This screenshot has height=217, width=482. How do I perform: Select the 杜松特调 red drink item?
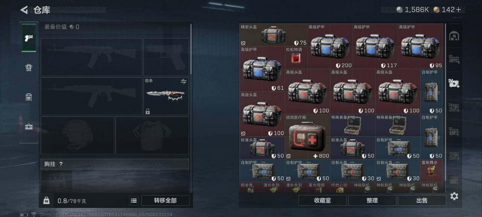pos(296,58)
